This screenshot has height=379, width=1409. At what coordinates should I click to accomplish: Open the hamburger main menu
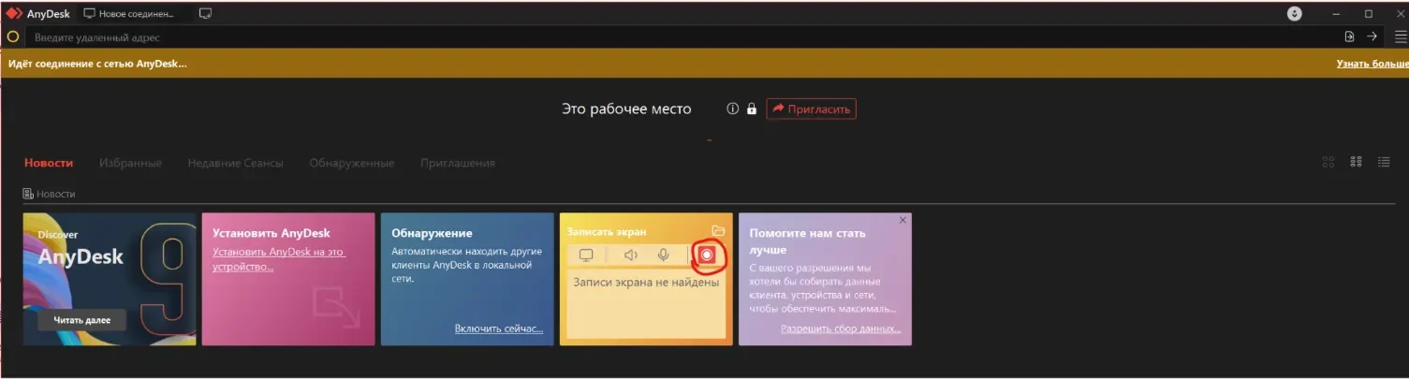[x=1401, y=36]
